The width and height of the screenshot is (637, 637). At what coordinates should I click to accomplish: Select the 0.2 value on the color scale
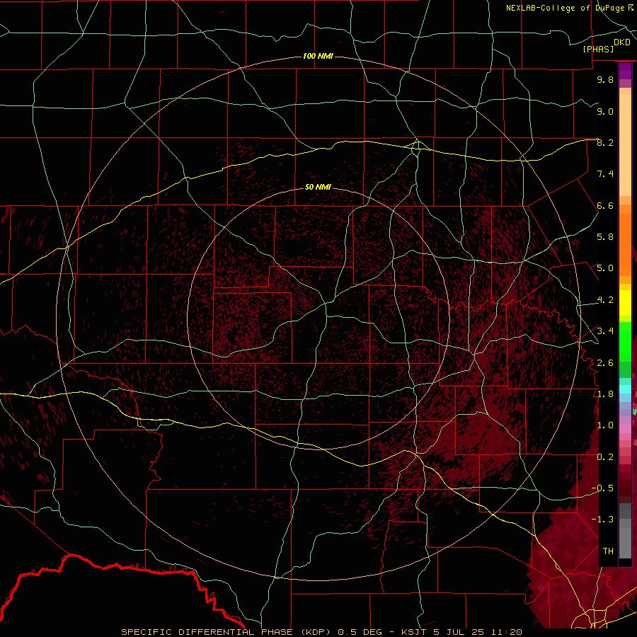605,457
